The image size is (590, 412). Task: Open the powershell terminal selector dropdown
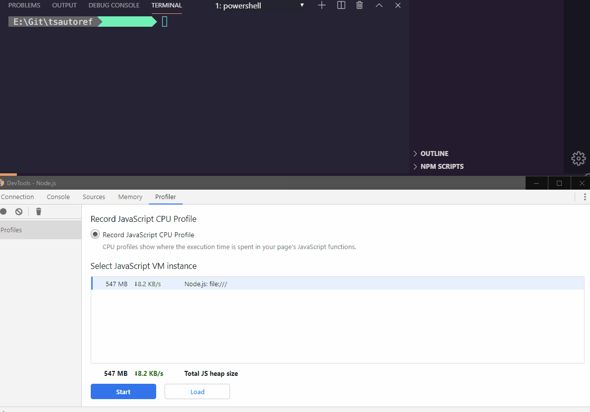260,5
